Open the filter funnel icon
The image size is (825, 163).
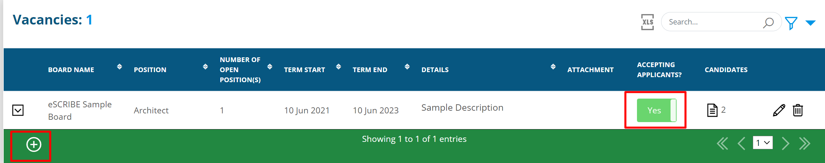(x=791, y=23)
